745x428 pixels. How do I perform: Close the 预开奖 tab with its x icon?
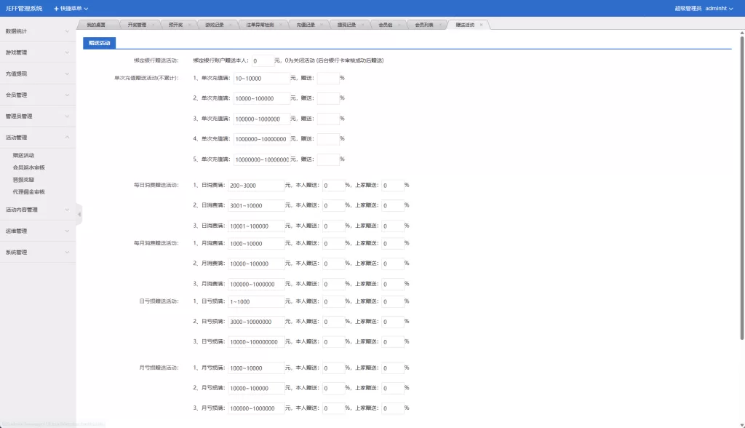(190, 25)
